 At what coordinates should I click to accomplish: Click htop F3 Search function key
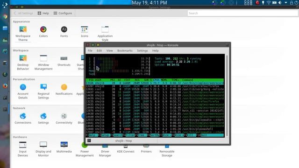117,135
